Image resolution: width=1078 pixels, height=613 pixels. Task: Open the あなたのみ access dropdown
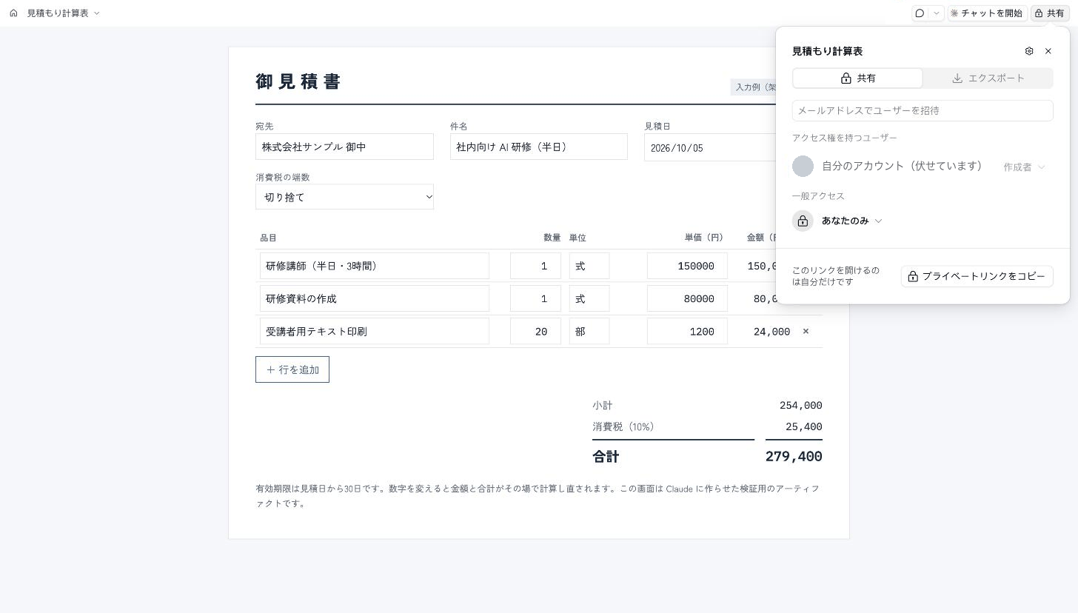(x=852, y=221)
